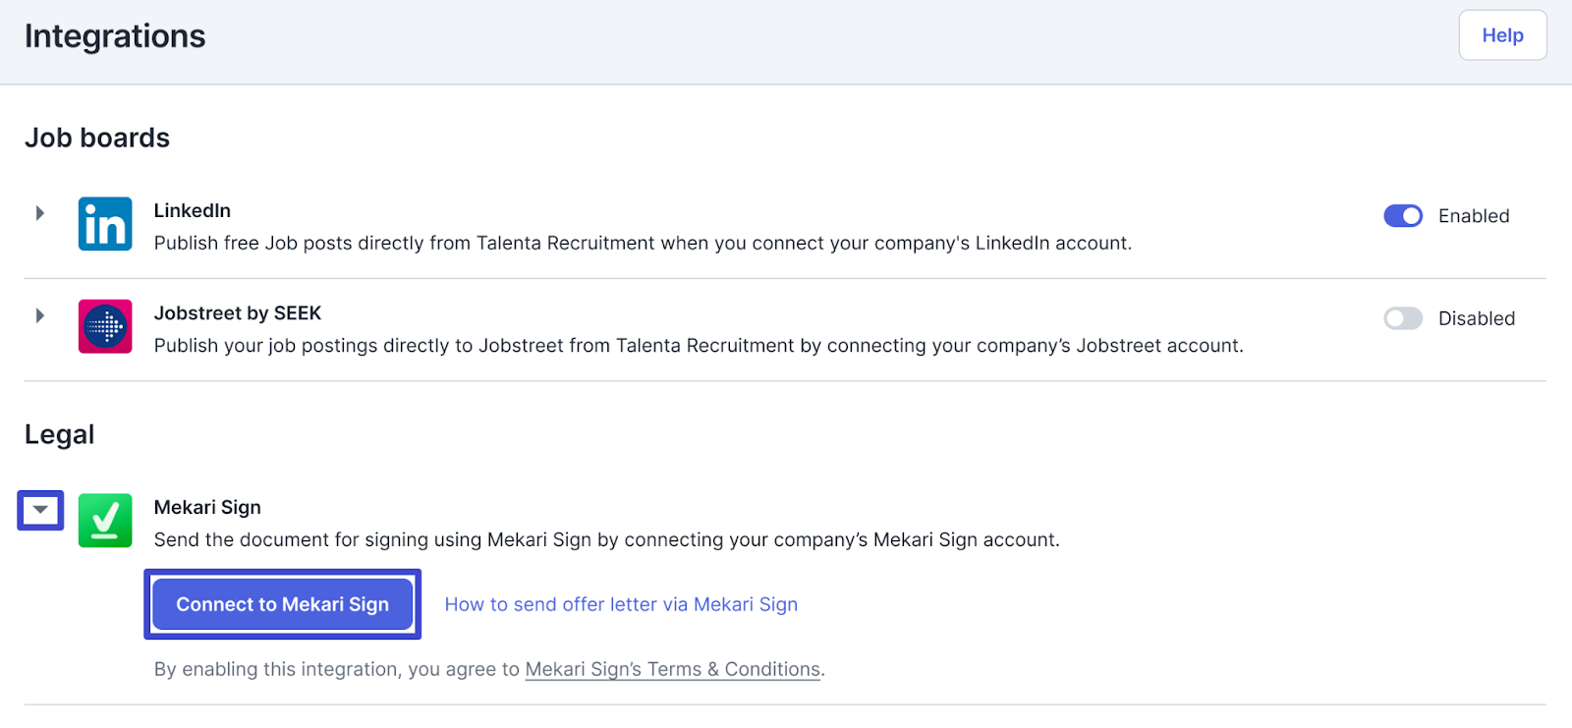The height and width of the screenshot is (728, 1572).
Task: Click the Disabled status label
Action: [1477, 318]
